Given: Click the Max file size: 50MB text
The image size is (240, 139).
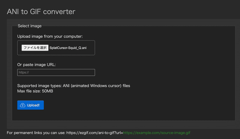Looking at the screenshot, I should click(x=35, y=91).
